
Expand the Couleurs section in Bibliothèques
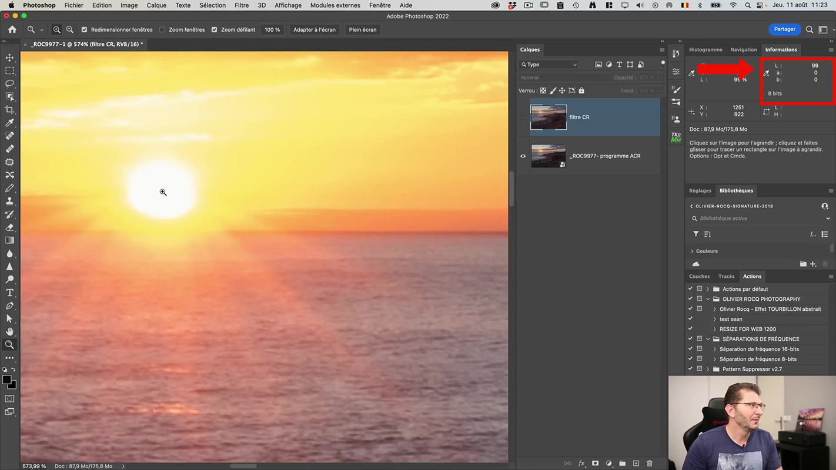pos(693,251)
